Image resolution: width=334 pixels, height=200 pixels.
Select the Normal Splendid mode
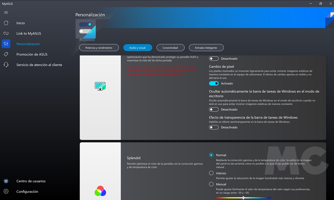click(x=211, y=155)
